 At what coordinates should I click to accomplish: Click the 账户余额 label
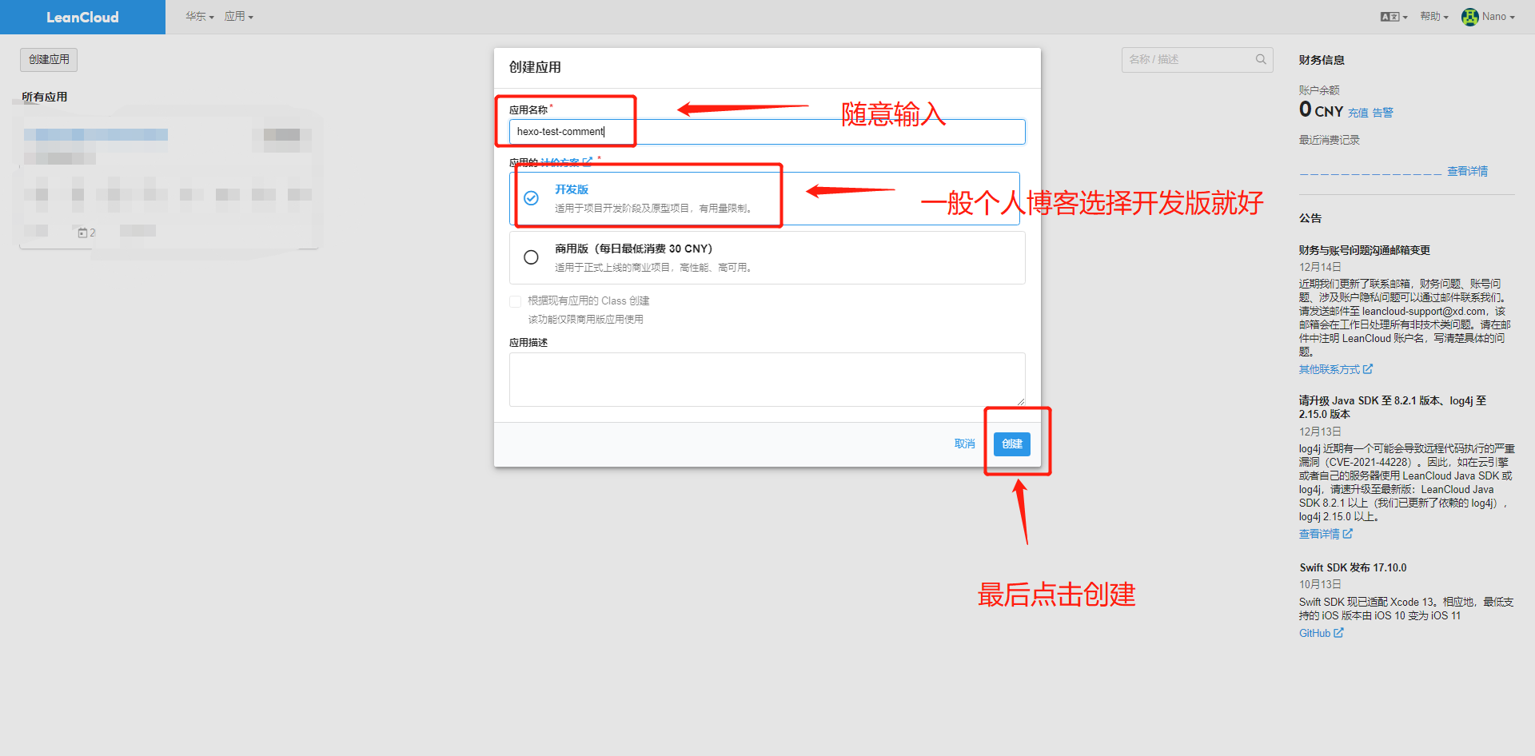(x=1319, y=90)
